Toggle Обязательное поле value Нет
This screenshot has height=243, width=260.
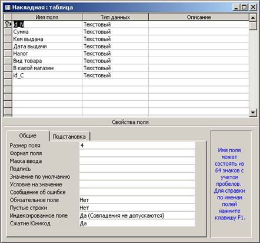(137, 200)
